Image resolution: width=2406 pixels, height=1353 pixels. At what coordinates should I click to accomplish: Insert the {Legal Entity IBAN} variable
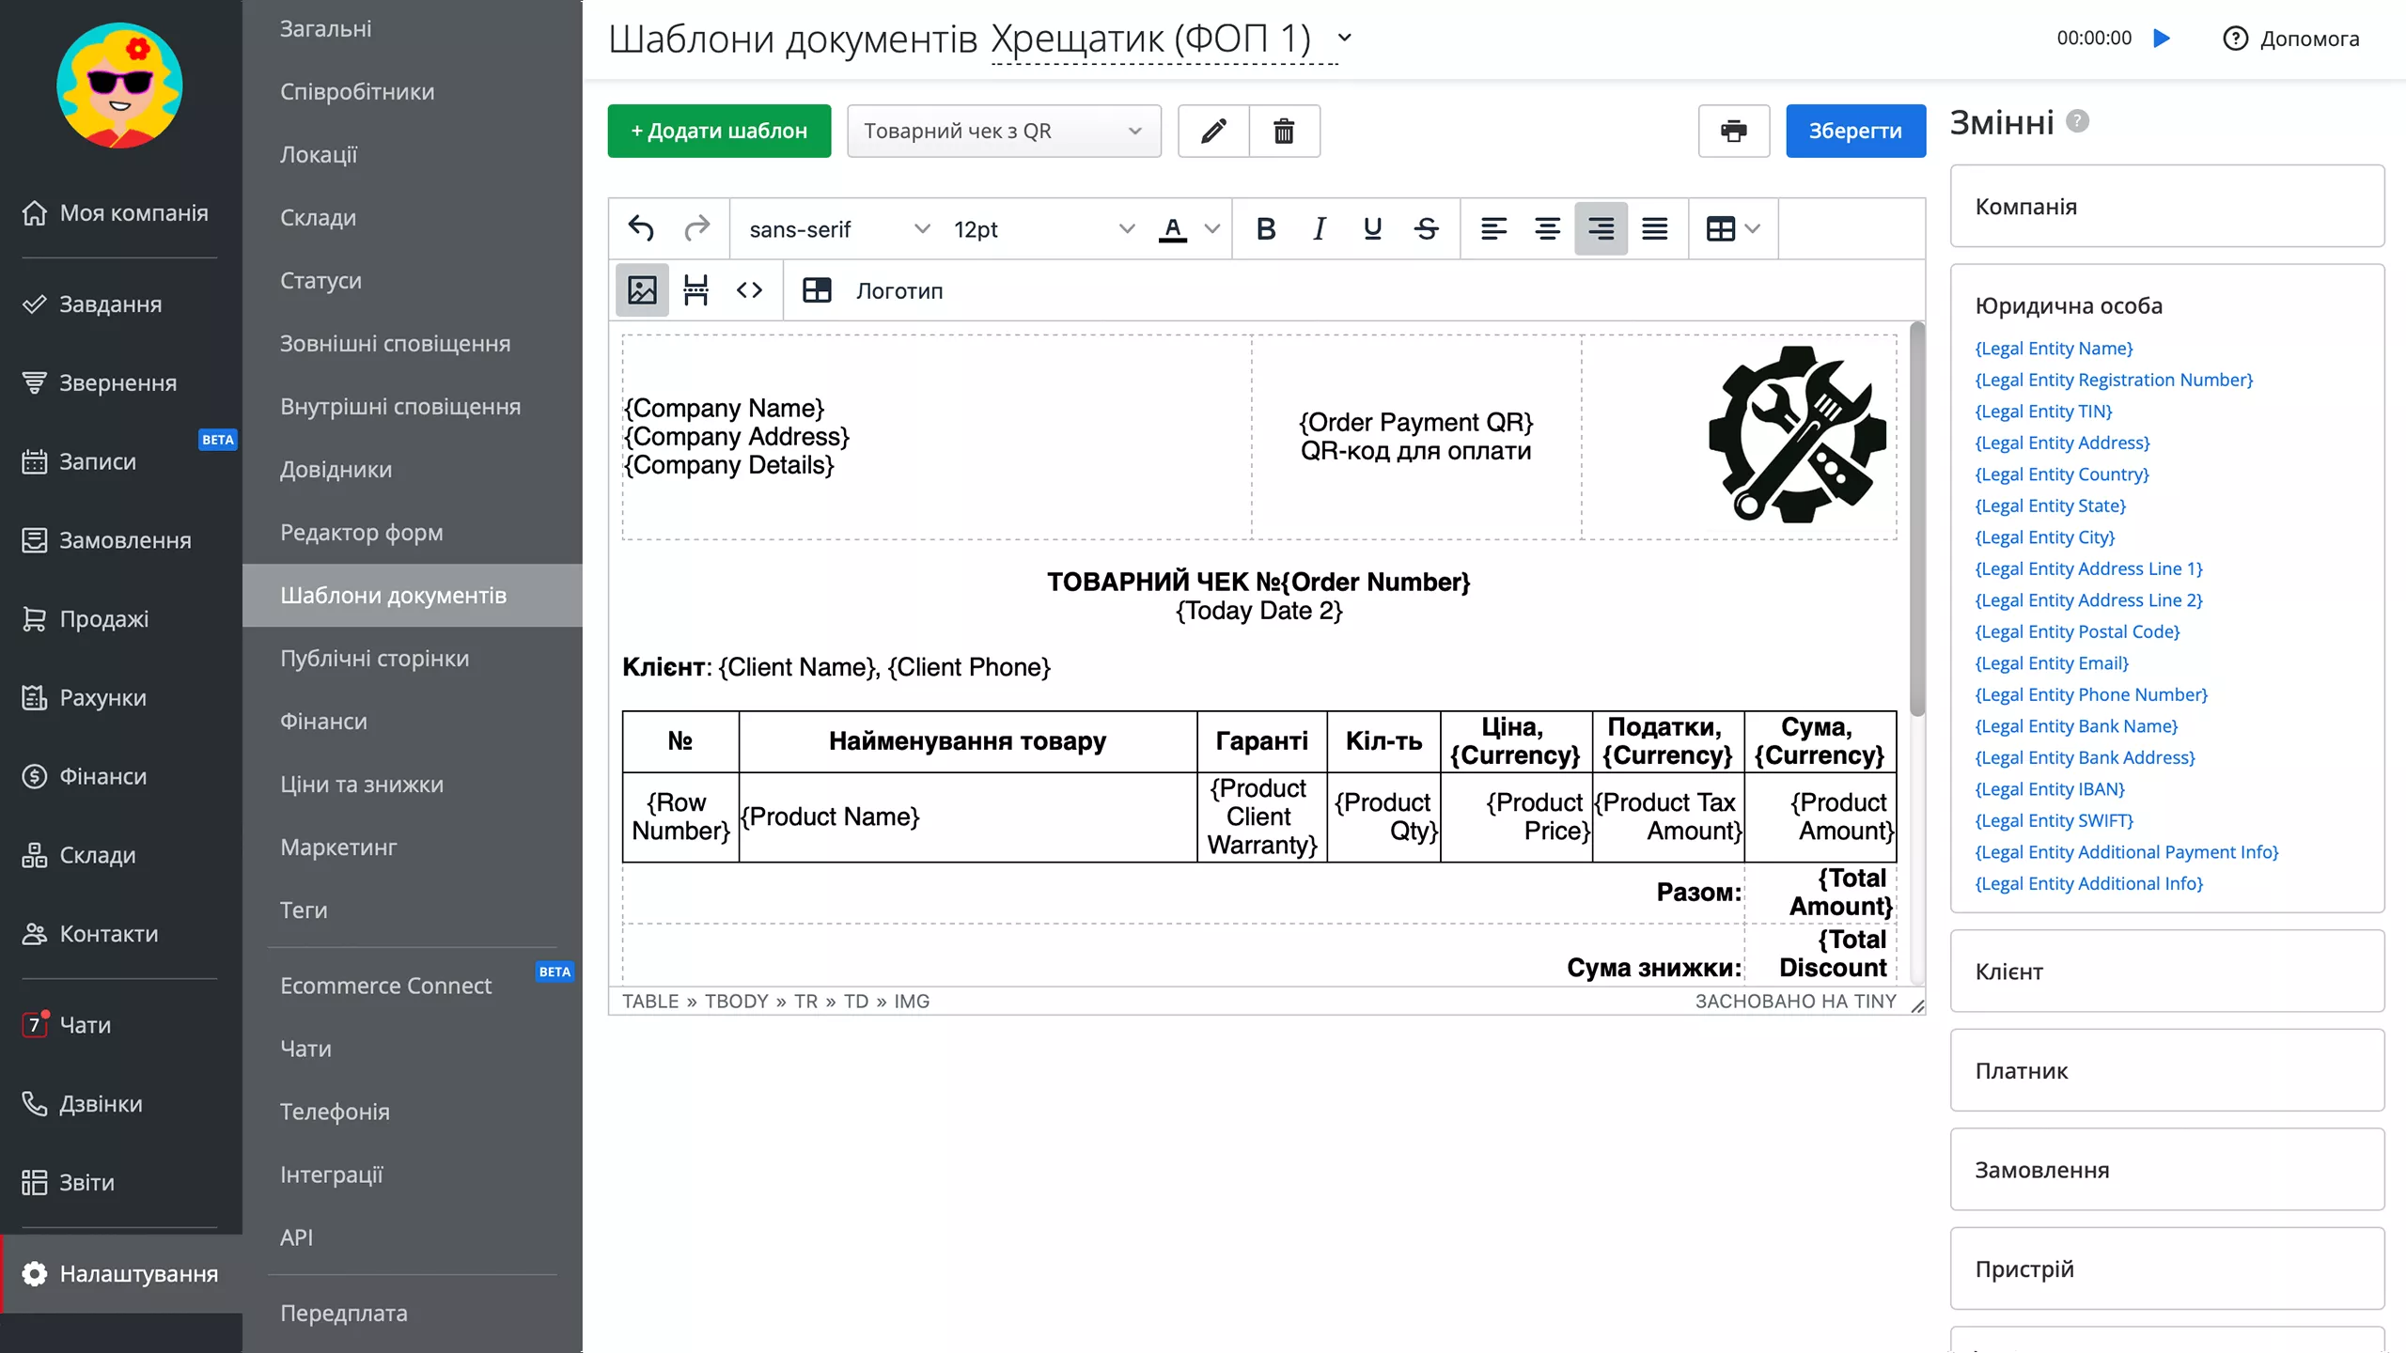point(2049,789)
